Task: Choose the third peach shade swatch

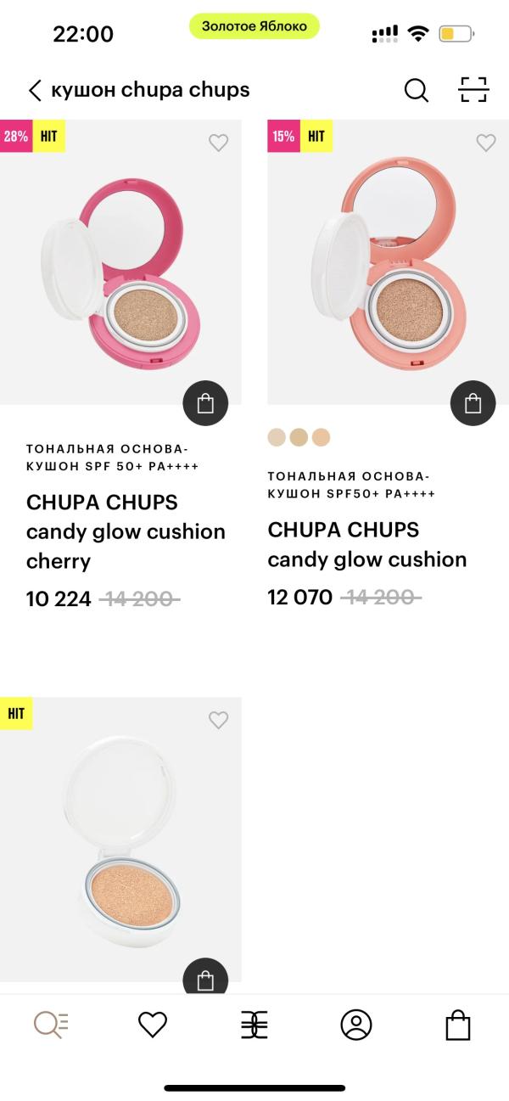Action: tap(321, 437)
